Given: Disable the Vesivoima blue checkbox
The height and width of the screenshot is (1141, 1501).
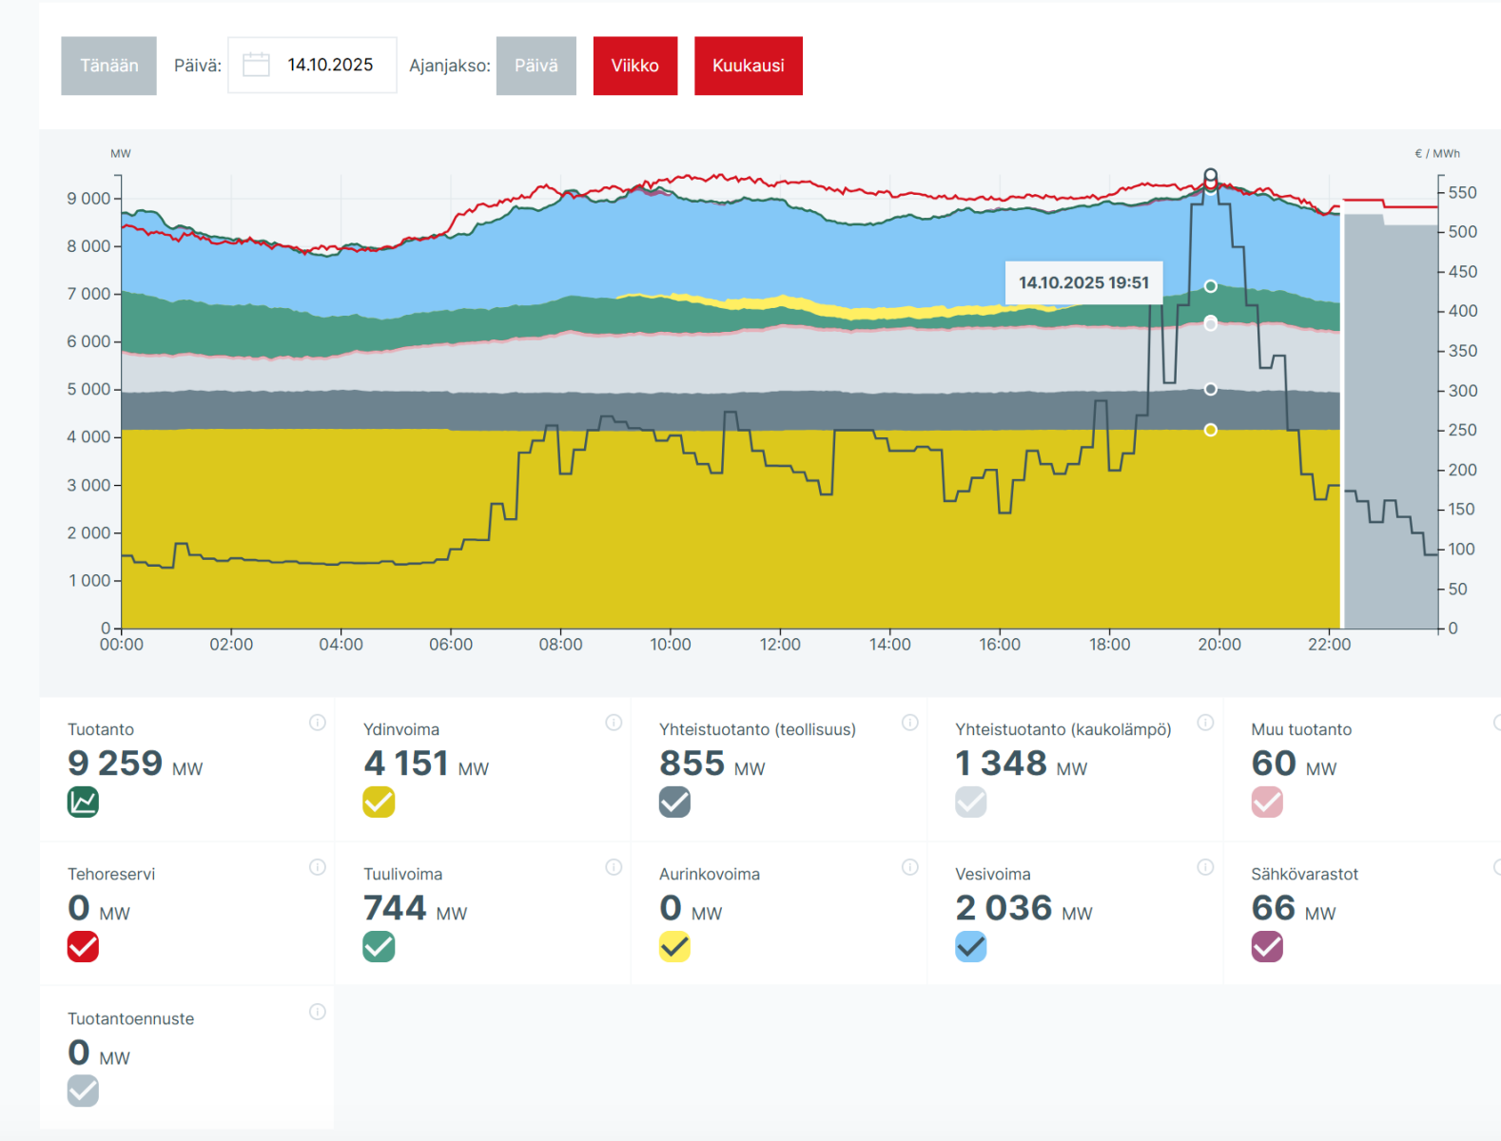Looking at the screenshot, I should (970, 947).
